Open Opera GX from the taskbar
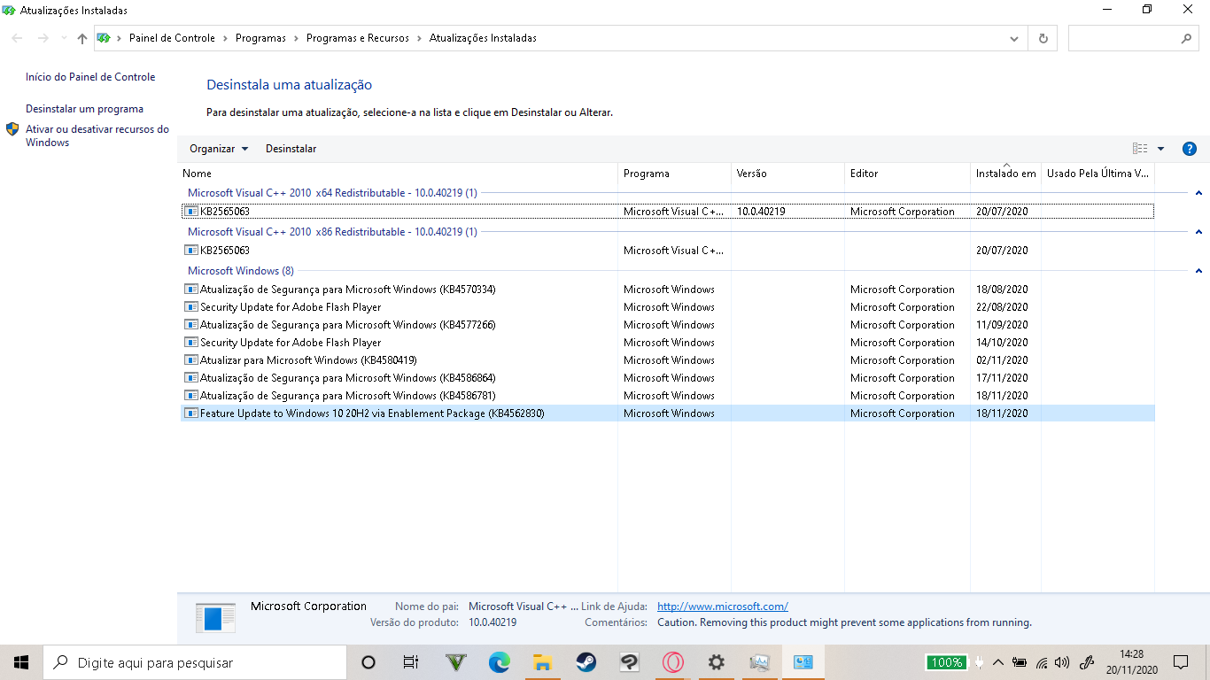1210x680 pixels. point(673,662)
